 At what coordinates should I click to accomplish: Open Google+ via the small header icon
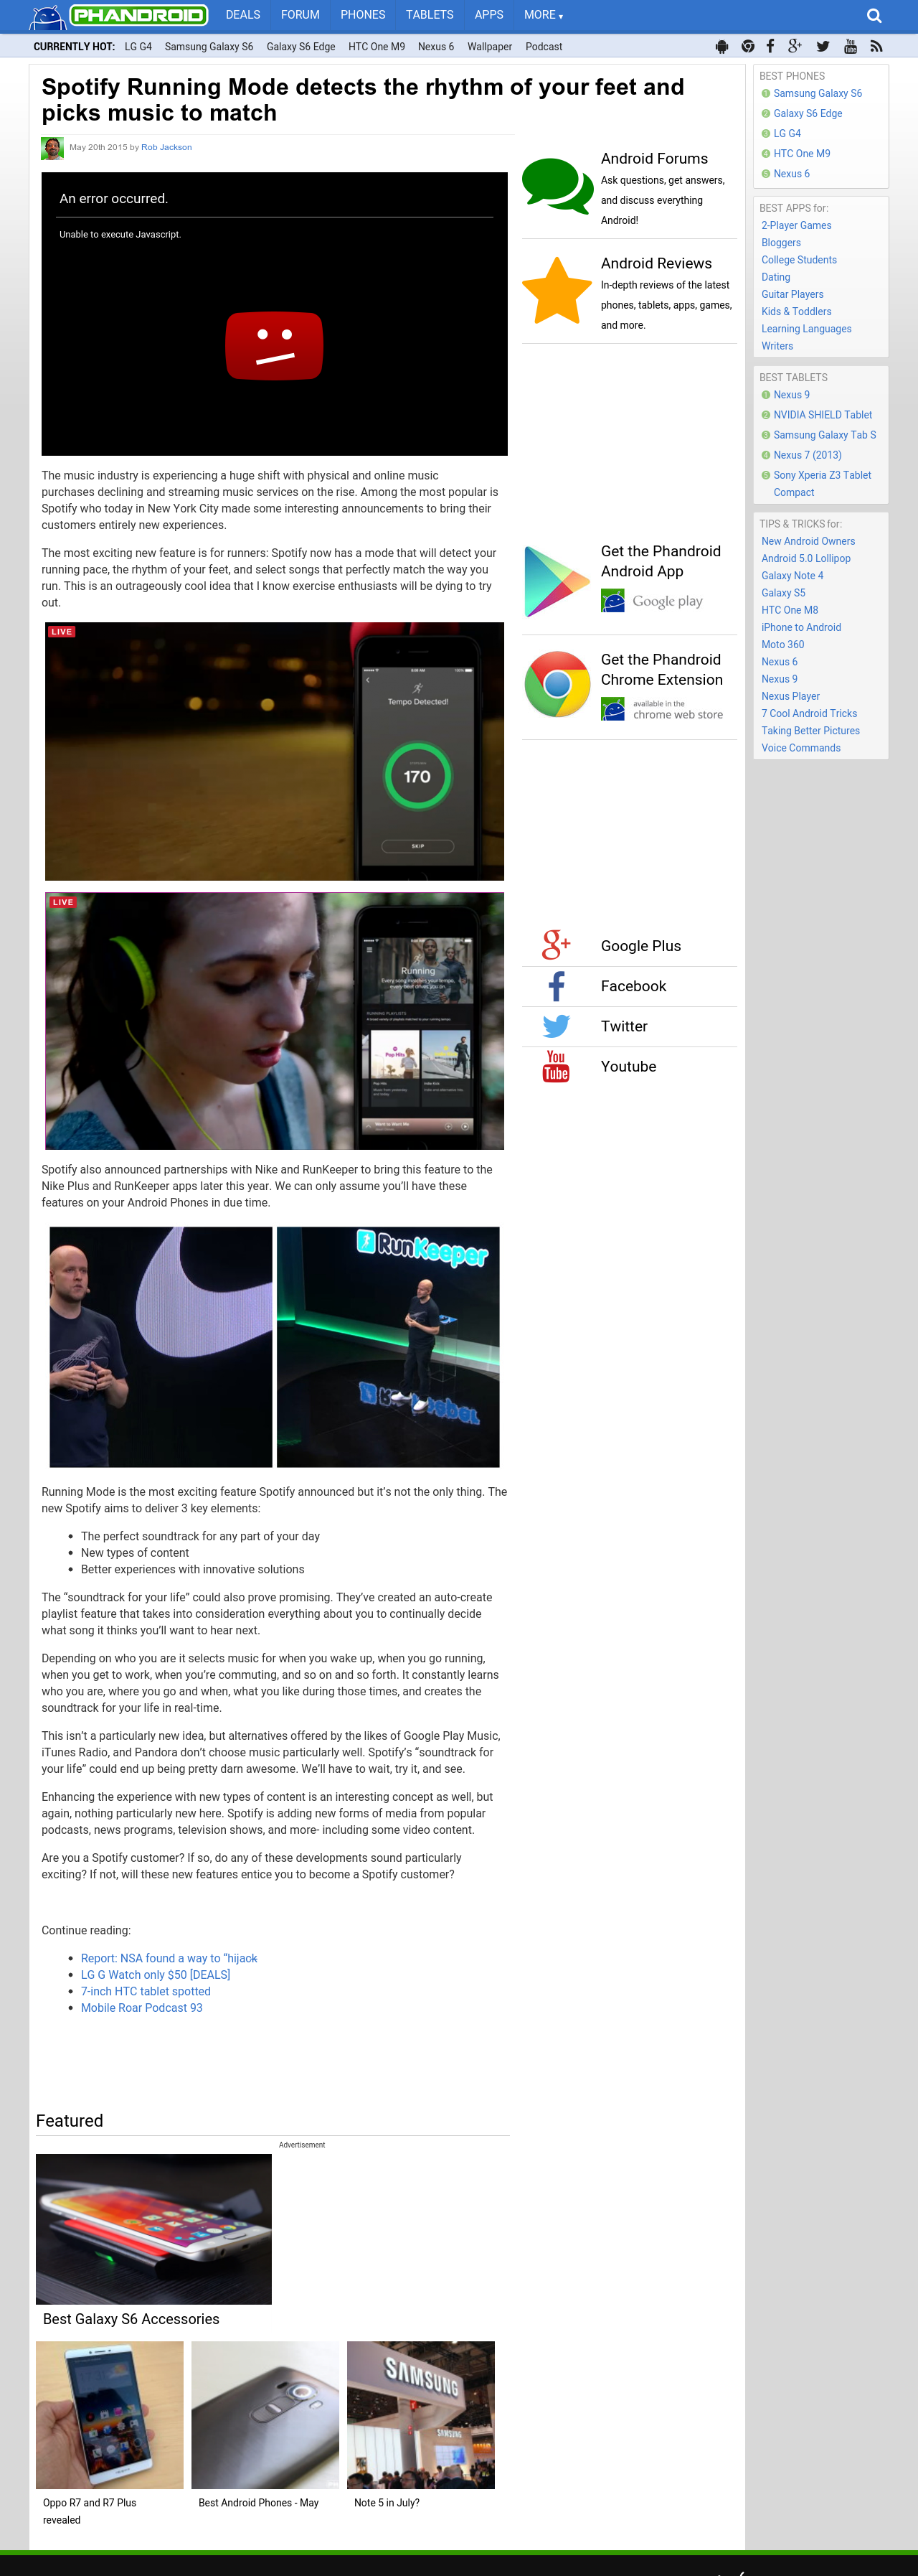coord(795,47)
